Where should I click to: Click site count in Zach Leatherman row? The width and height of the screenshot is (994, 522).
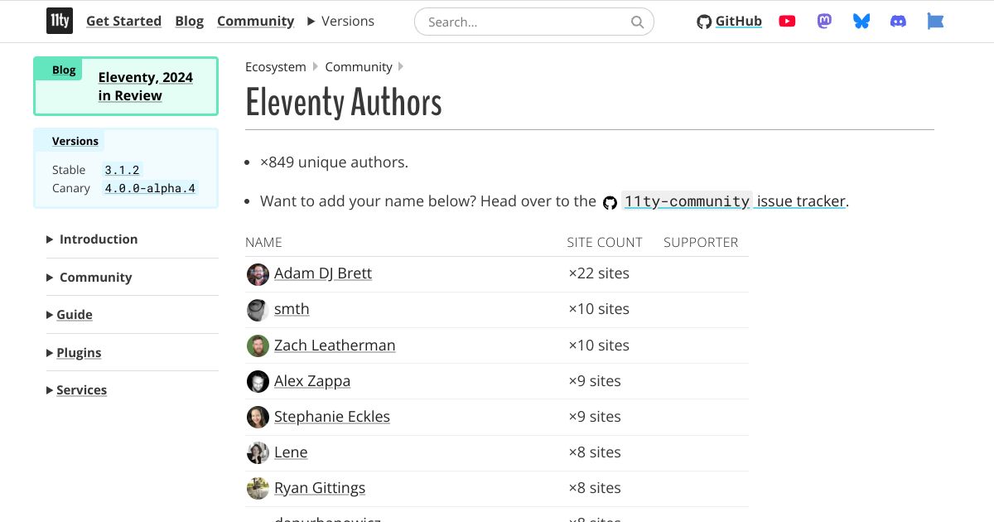point(599,346)
